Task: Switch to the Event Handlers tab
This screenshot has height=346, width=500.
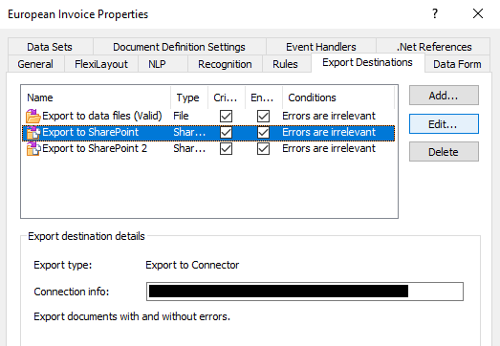Action: 321,47
